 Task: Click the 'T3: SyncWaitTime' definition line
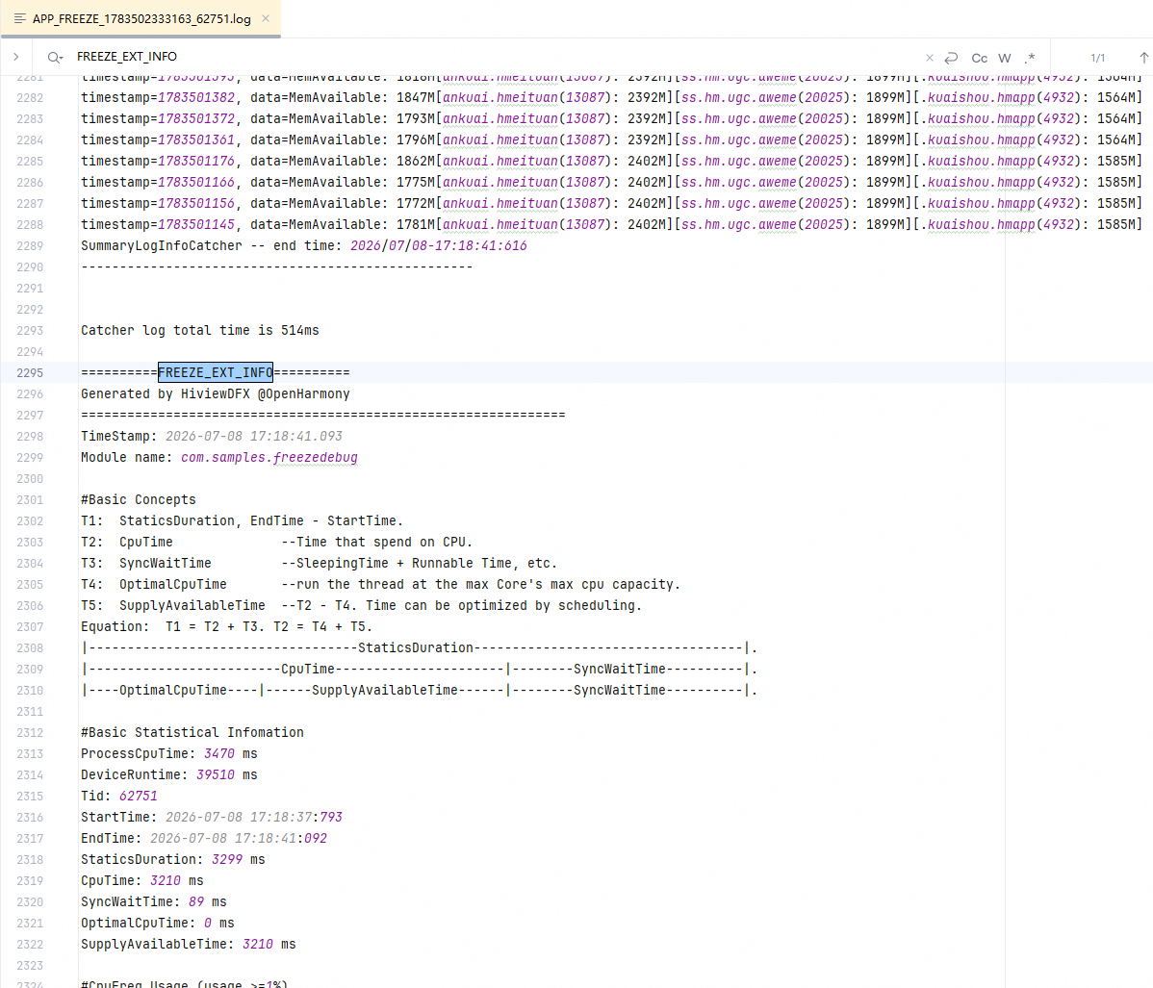click(320, 563)
